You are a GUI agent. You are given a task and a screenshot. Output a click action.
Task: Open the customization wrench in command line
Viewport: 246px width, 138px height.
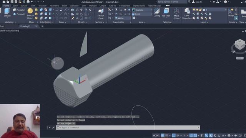(x=53, y=128)
